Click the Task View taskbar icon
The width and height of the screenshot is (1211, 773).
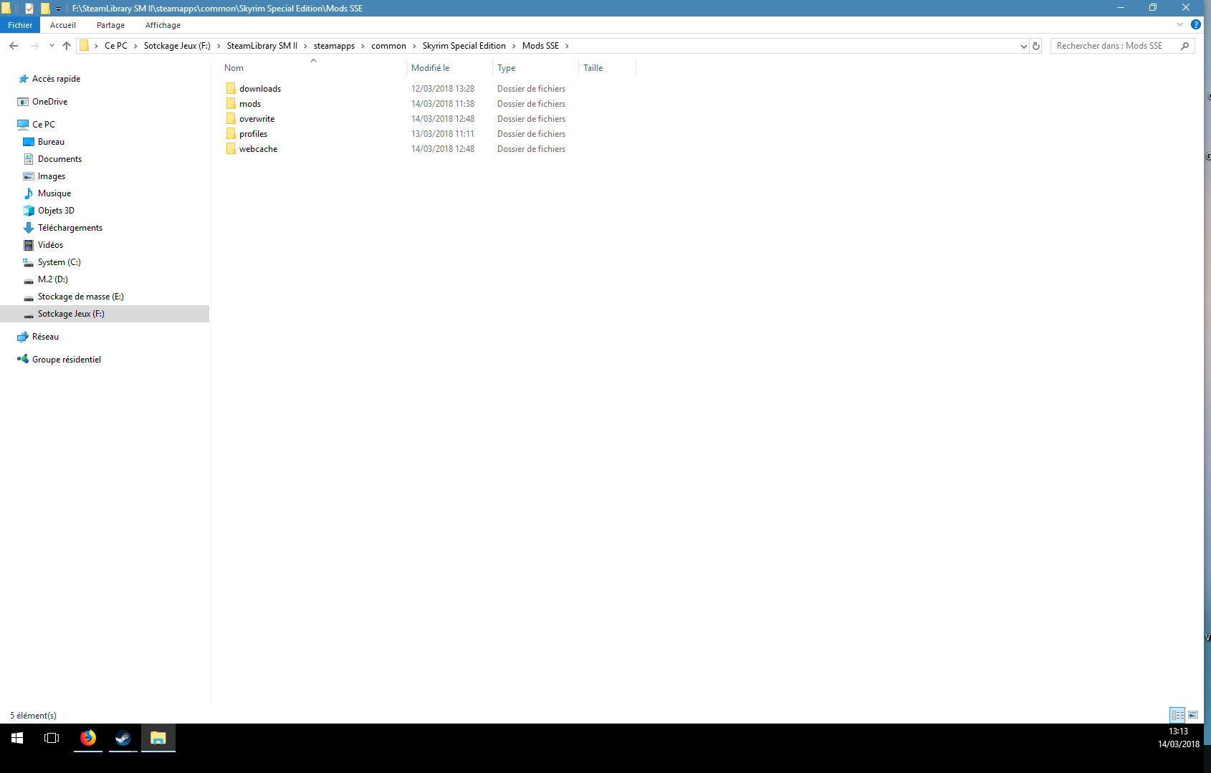coord(52,738)
